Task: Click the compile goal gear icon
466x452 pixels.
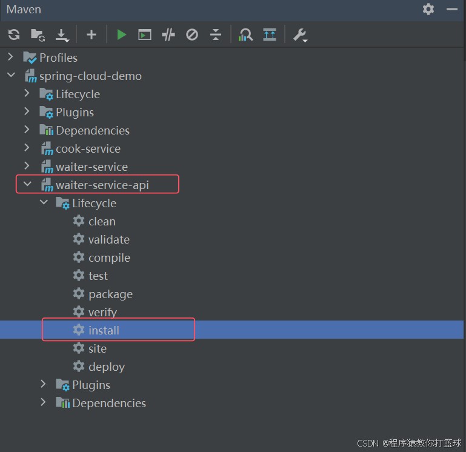Action: (x=79, y=257)
